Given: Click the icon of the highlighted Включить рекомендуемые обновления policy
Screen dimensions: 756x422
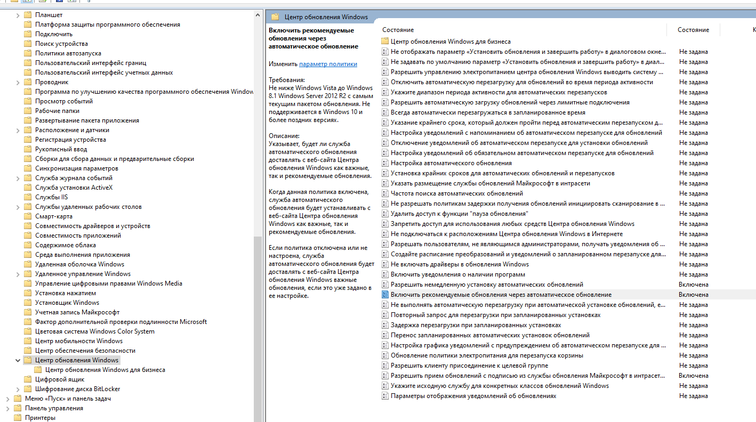Looking at the screenshot, I should 385,295.
